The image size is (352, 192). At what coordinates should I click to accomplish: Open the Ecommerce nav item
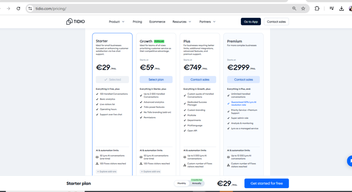point(157,22)
